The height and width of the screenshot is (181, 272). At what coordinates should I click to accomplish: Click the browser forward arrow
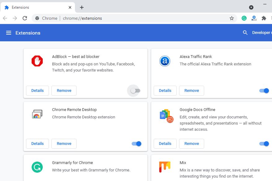pos(15,18)
